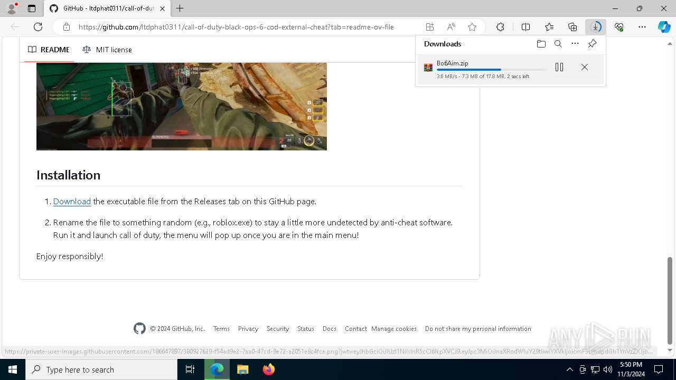Open the Favorites list
This screenshot has width=676, height=380.
[549, 27]
